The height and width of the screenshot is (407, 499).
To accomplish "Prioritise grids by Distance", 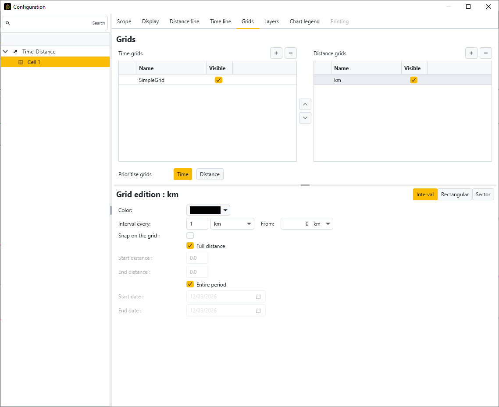I will [x=210, y=174].
